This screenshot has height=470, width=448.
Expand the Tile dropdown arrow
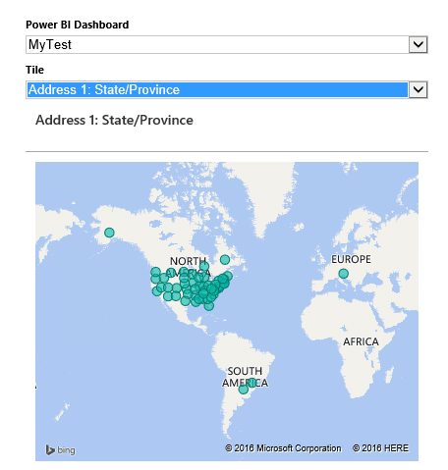tap(418, 89)
